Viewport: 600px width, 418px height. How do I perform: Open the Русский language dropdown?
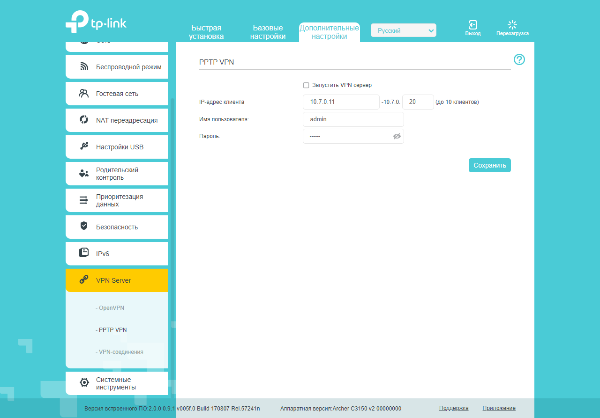[x=404, y=30]
